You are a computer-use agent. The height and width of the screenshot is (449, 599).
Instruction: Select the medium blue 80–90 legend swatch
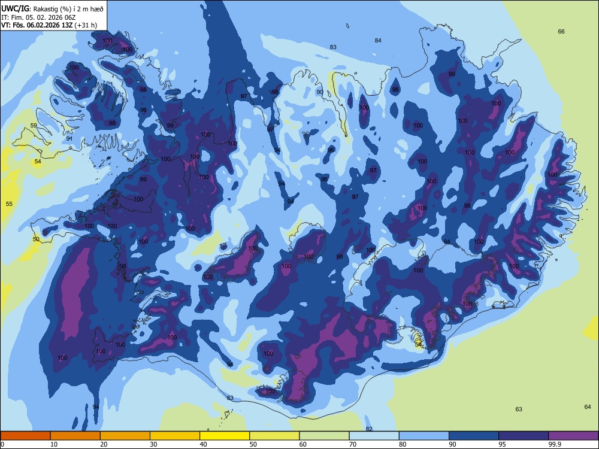pyautogui.click(x=424, y=436)
